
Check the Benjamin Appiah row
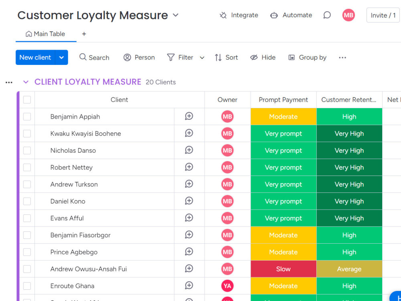click(27, 117)
